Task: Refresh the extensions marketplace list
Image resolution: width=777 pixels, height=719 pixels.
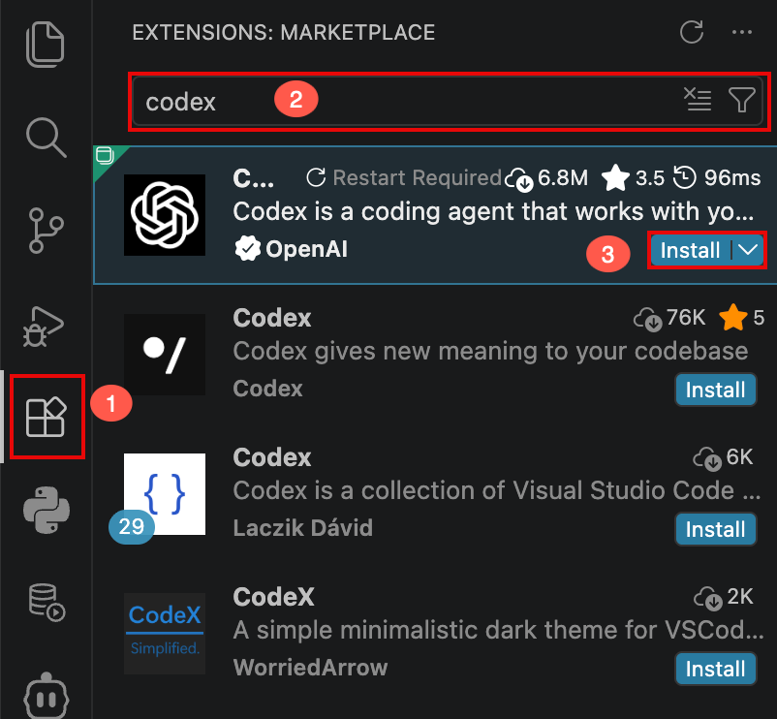Action: tap(692, 32)
